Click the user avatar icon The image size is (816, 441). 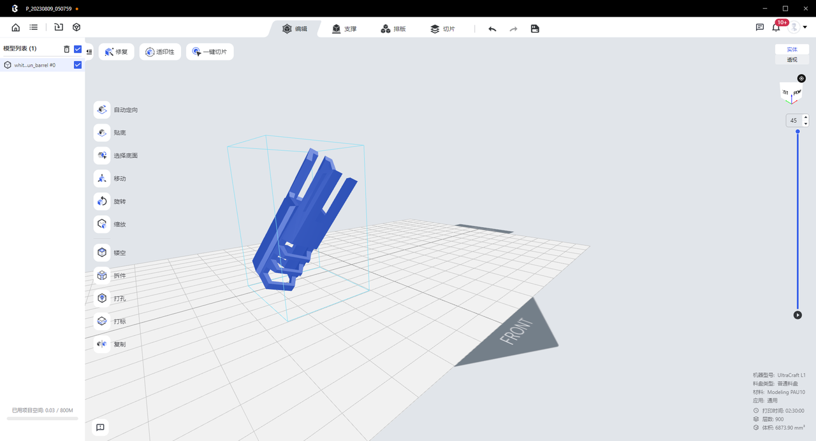coord(794,27)
